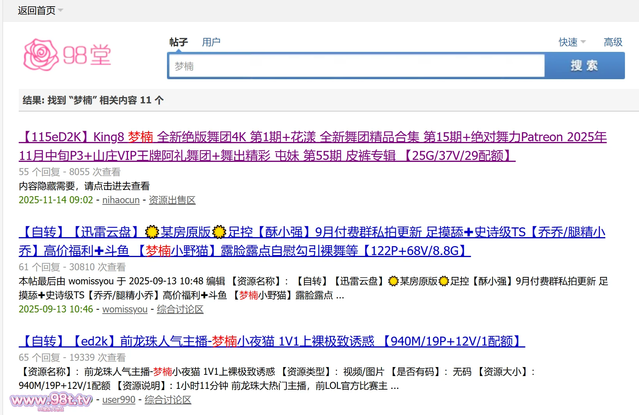
Task: Visit the womissyou user profile
Action: point(125,309)
